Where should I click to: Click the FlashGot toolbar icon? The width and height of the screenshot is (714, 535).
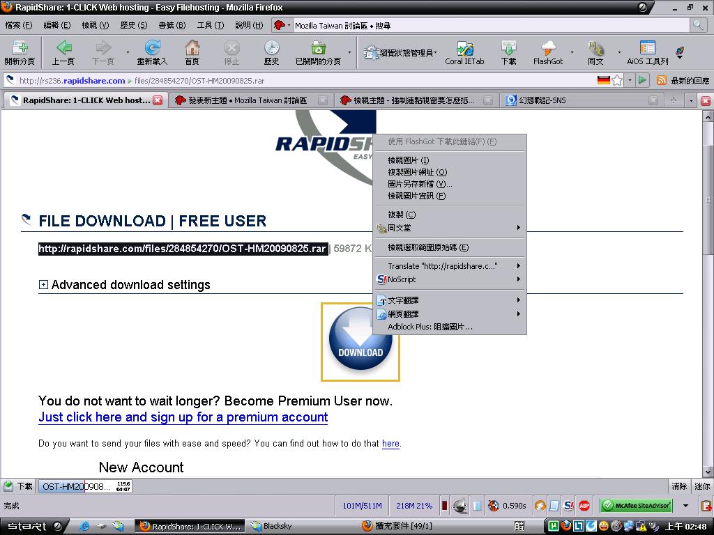[548, 53]
